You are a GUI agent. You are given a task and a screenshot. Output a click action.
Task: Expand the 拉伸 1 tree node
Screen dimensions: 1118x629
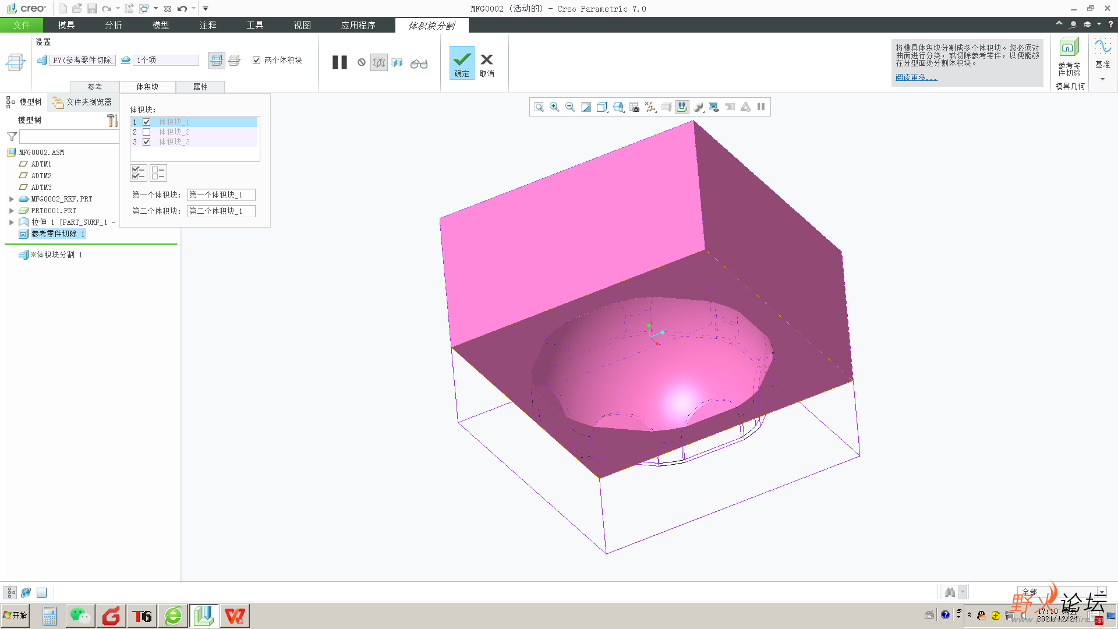click(12, 222)
